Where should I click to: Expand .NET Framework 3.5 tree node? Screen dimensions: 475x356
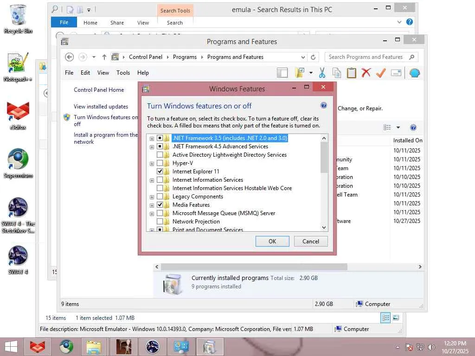(x=152, y=139)
